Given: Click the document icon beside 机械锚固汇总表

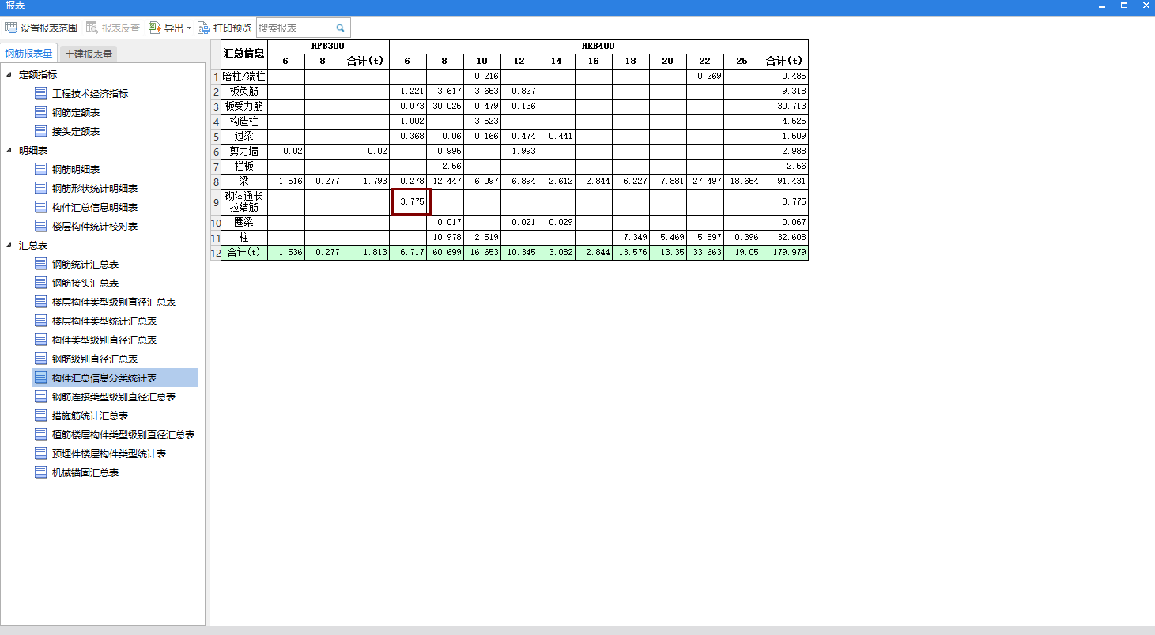Looking at the screenshot, I should point(41,472).
